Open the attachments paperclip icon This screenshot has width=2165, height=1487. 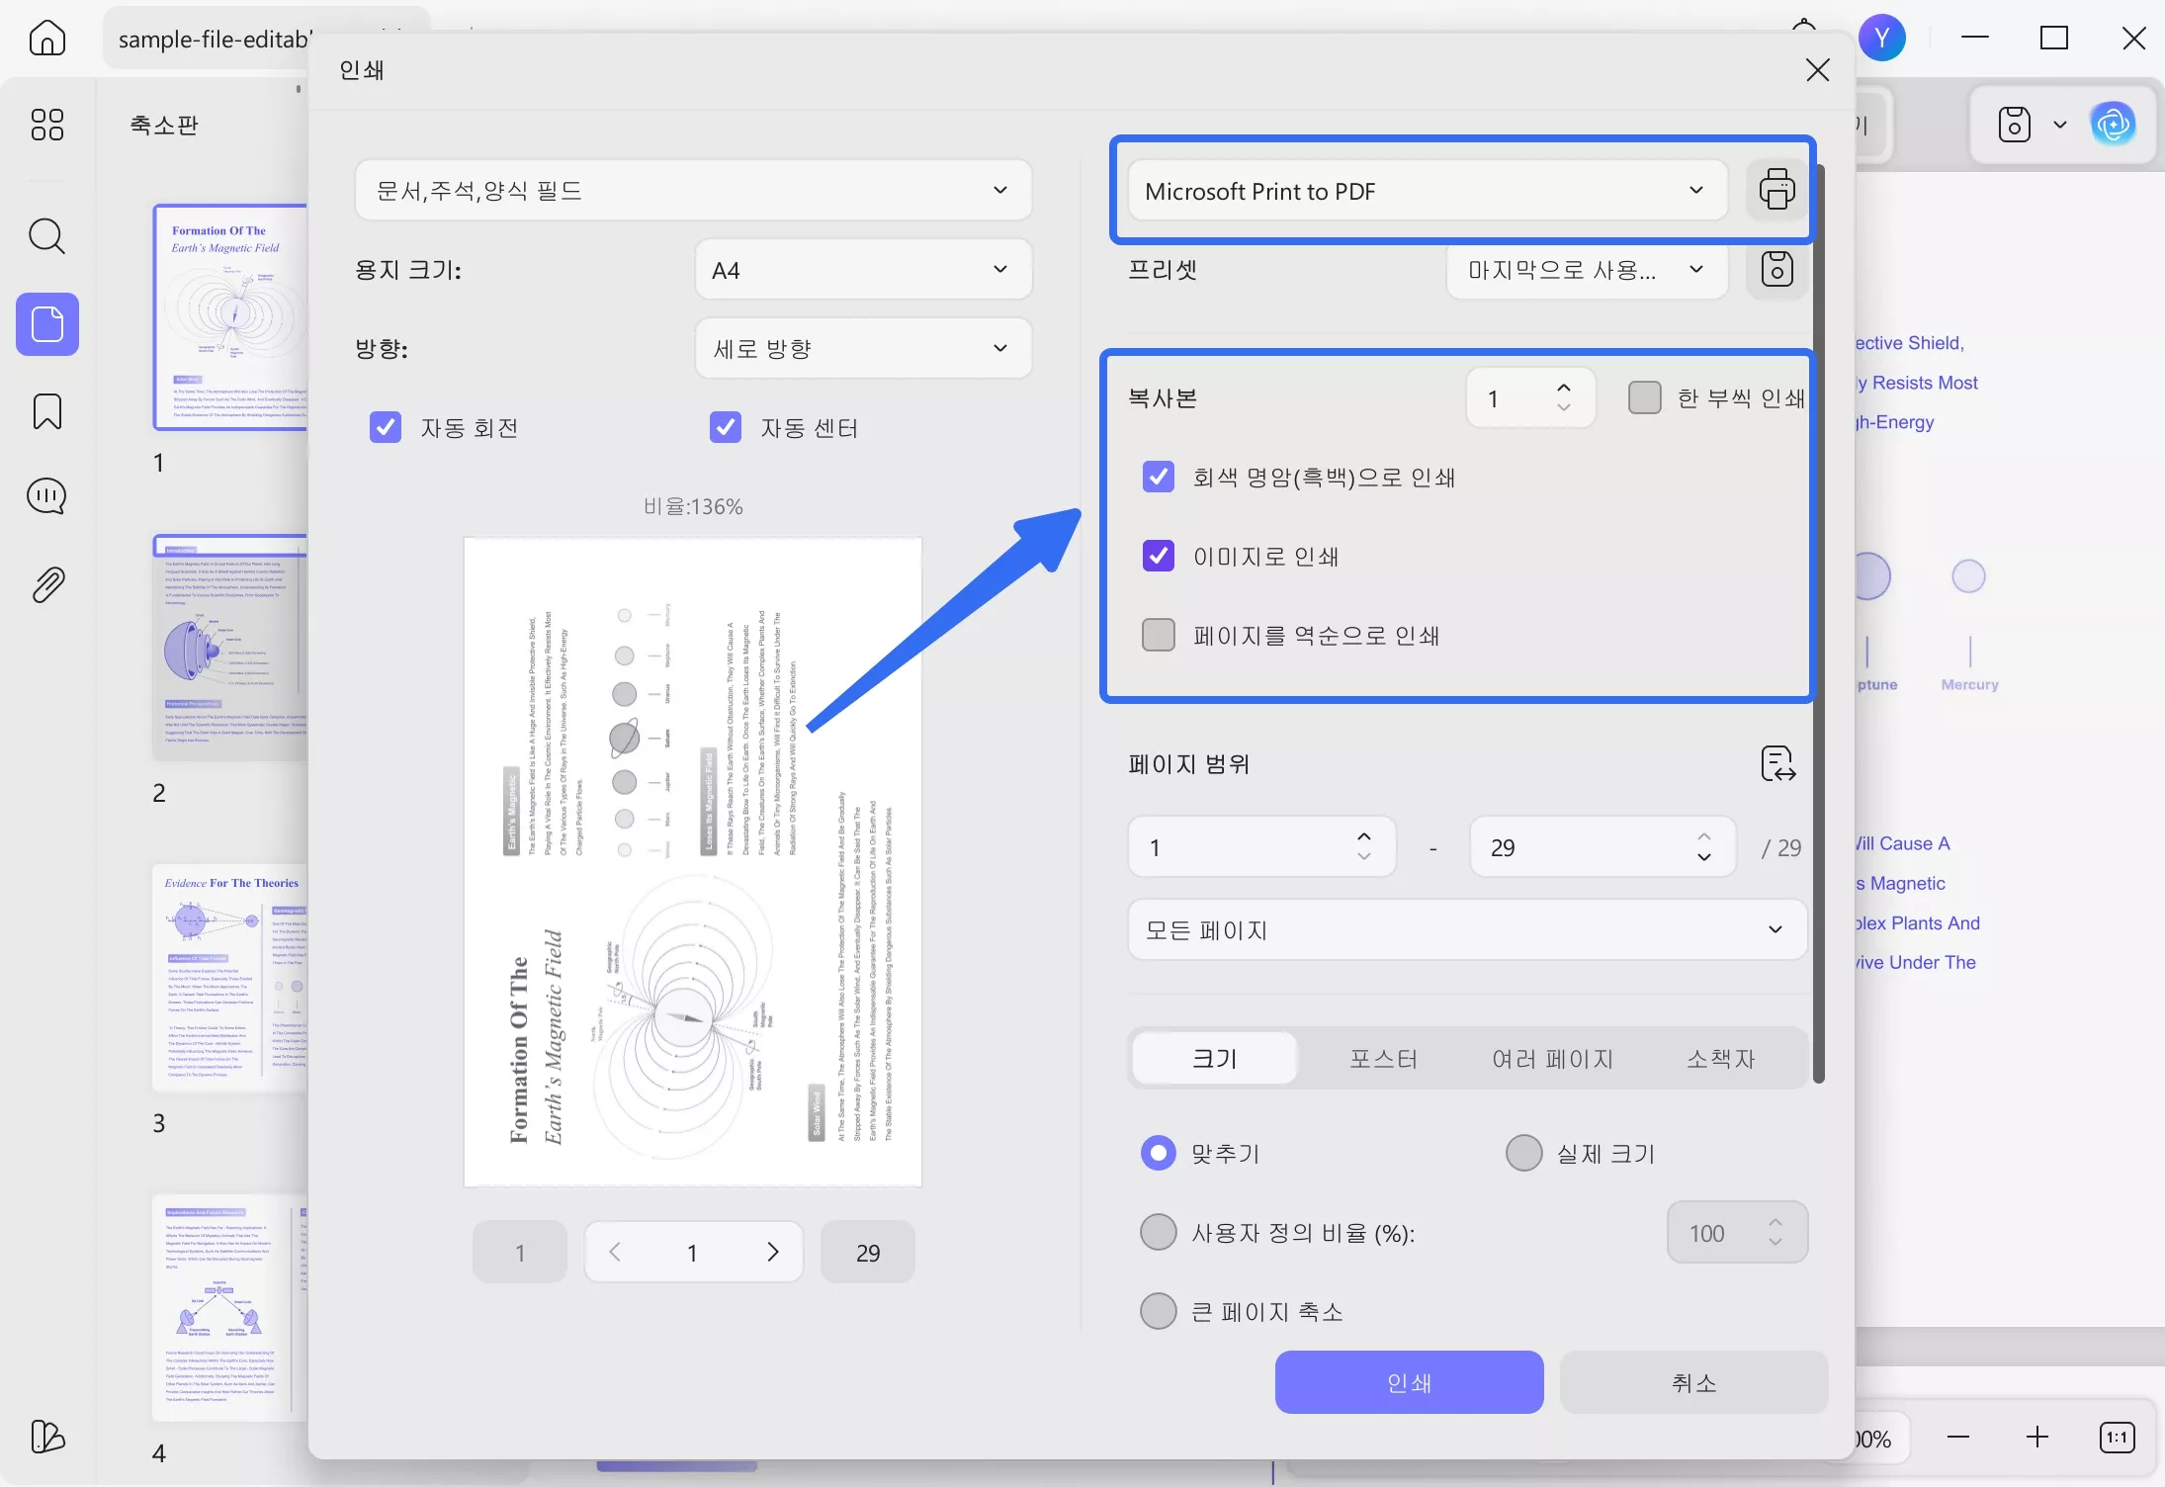(x=46, y=585)
